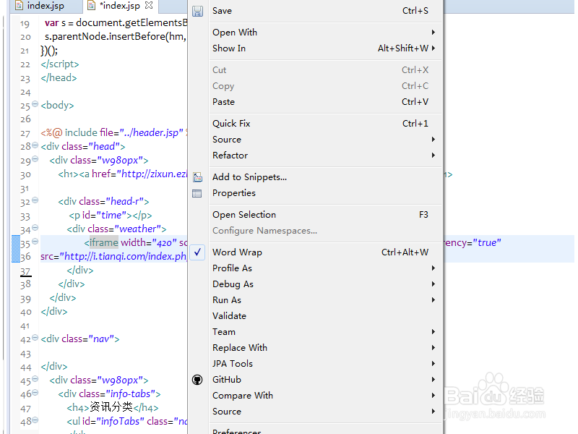Click the </script> closing tag on line 22

coord(60,64)
